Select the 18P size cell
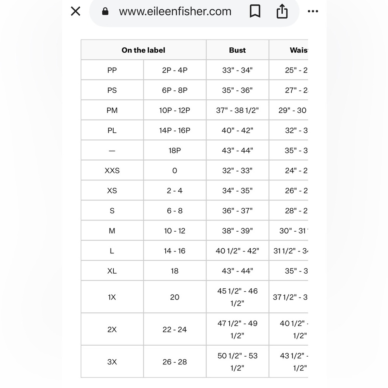 tap(175, 151)
